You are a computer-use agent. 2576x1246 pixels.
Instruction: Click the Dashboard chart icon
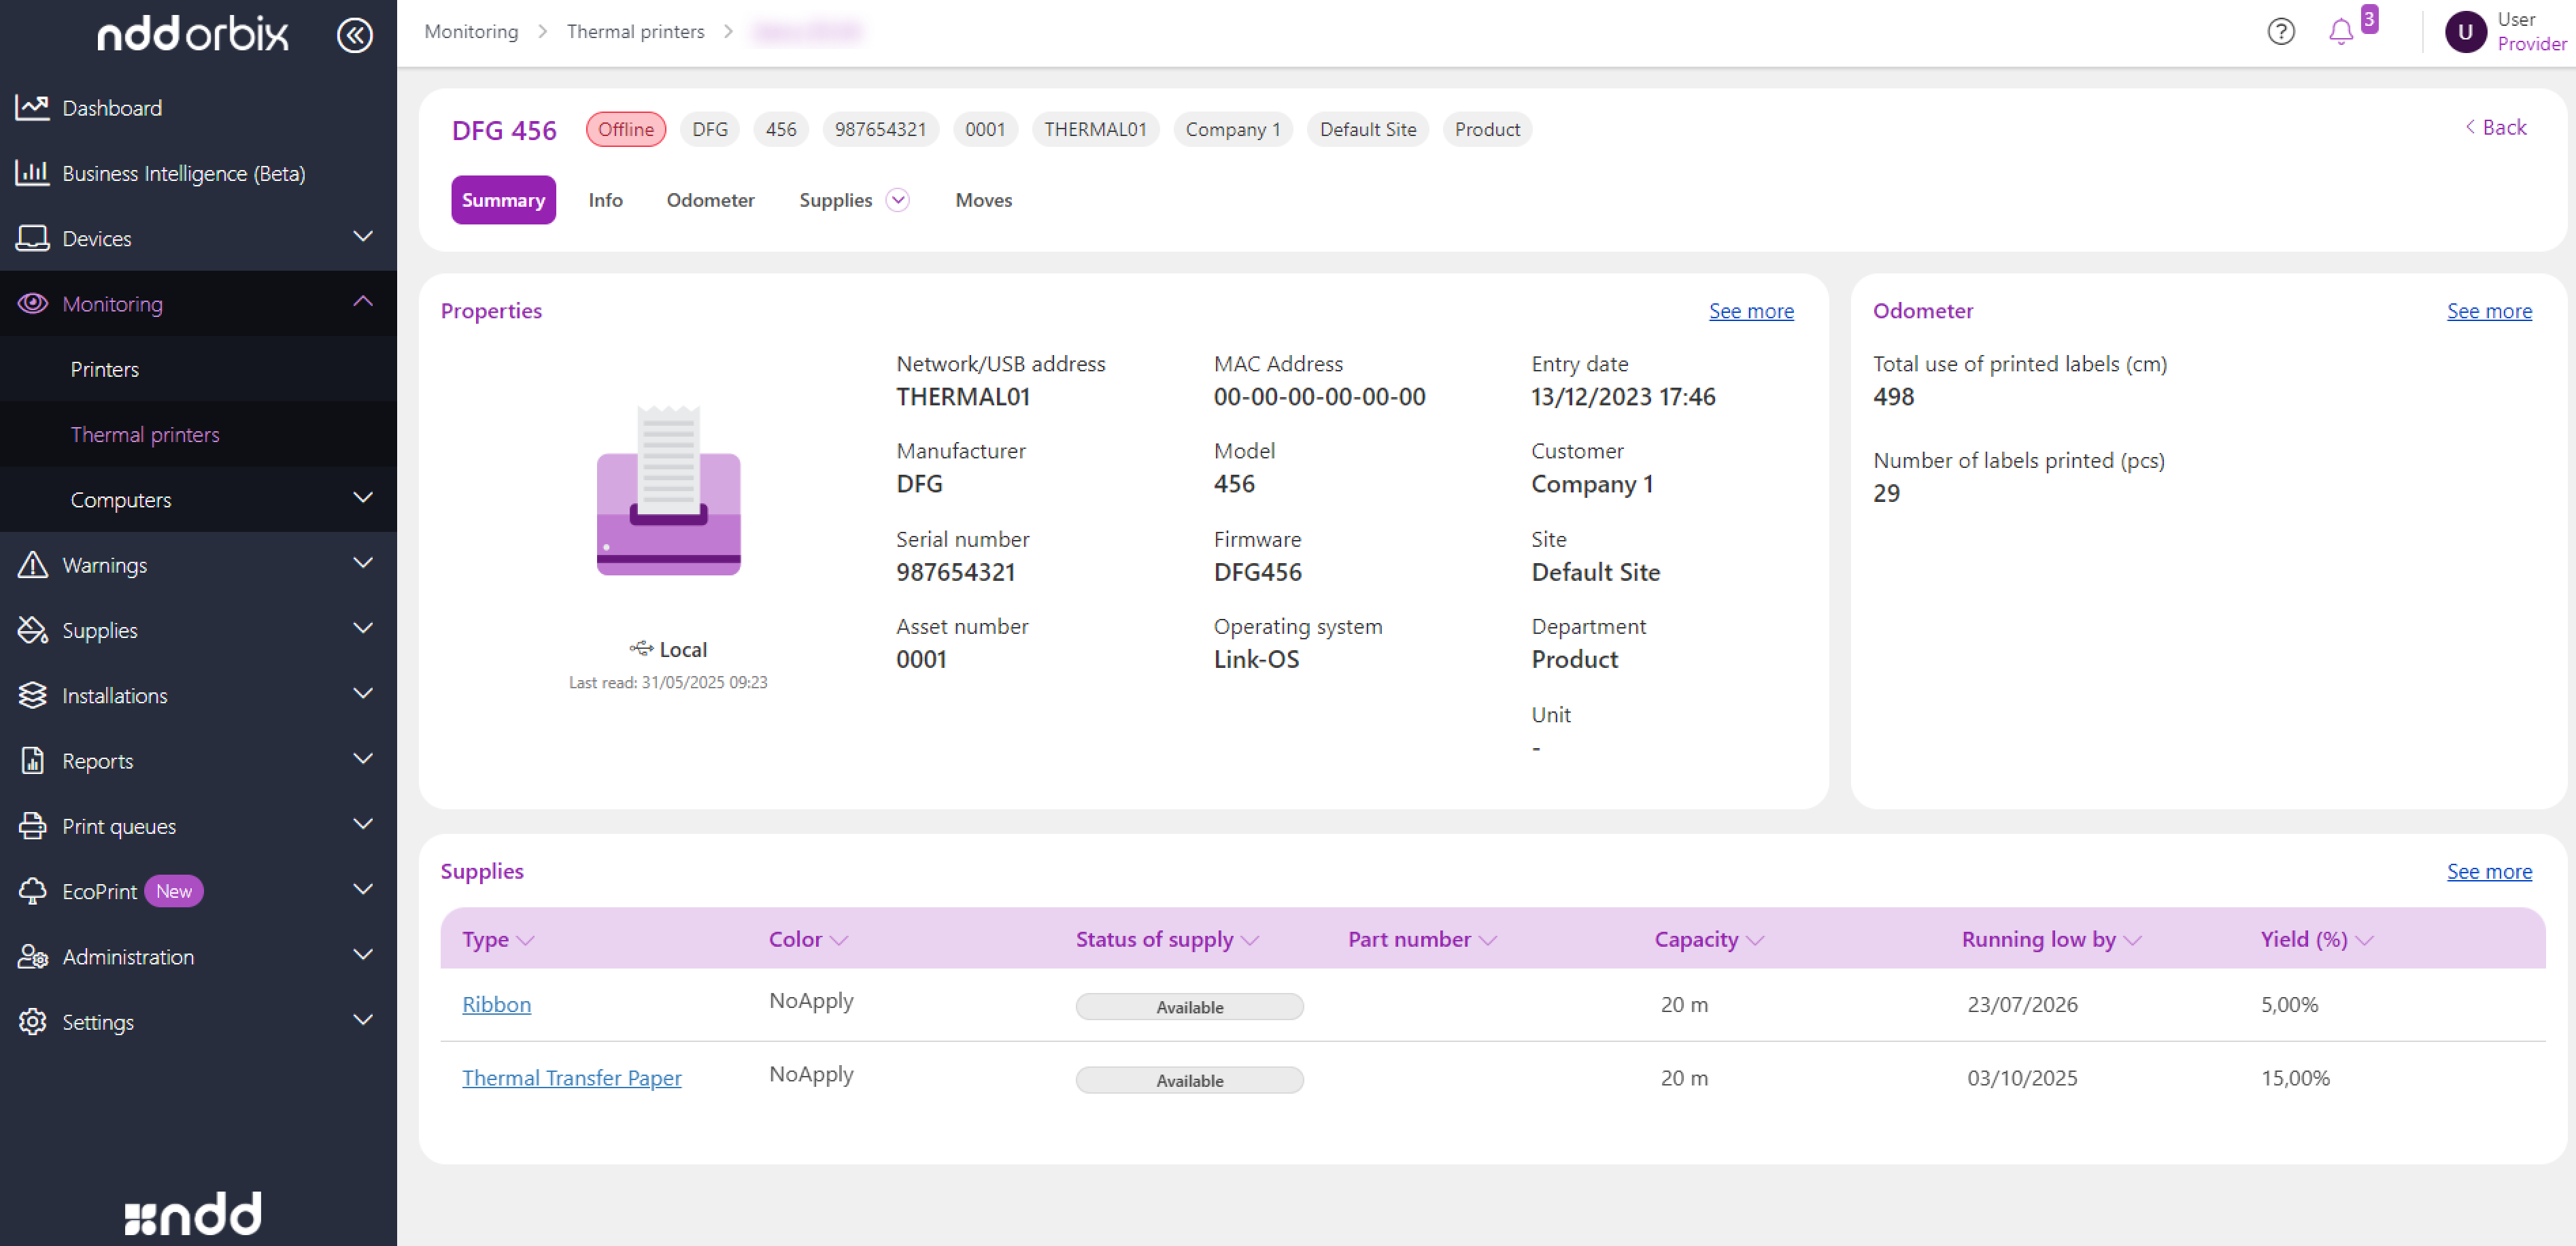[32, 107]
